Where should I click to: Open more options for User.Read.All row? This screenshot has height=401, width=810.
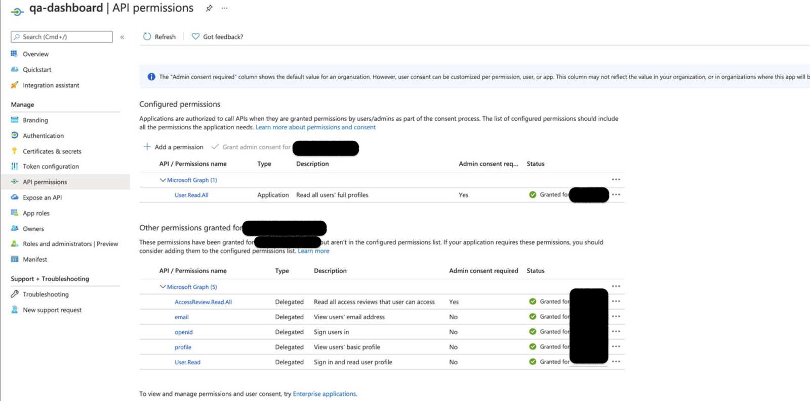(x=616, y=194)
